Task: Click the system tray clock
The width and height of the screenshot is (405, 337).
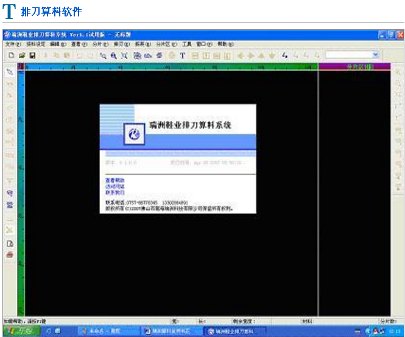Action: point(395,331)
